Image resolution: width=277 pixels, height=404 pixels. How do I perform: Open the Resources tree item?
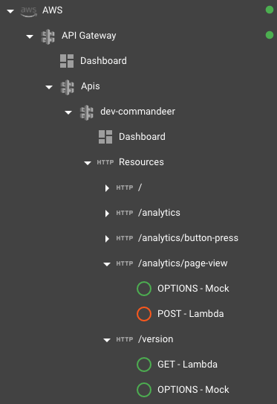tap(141, 162)
